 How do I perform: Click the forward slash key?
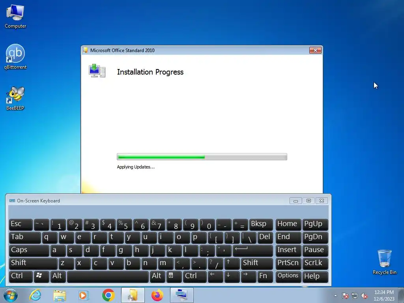coord(215,264)
